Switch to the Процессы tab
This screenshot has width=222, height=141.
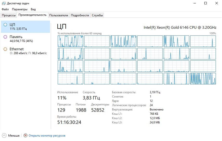click(9, 15)
